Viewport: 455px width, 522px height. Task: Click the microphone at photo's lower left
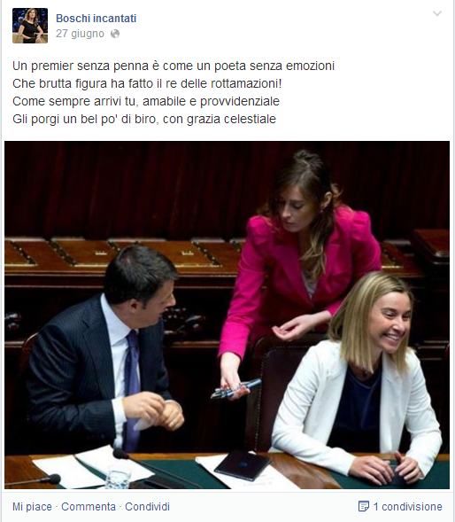coord(34,480)
